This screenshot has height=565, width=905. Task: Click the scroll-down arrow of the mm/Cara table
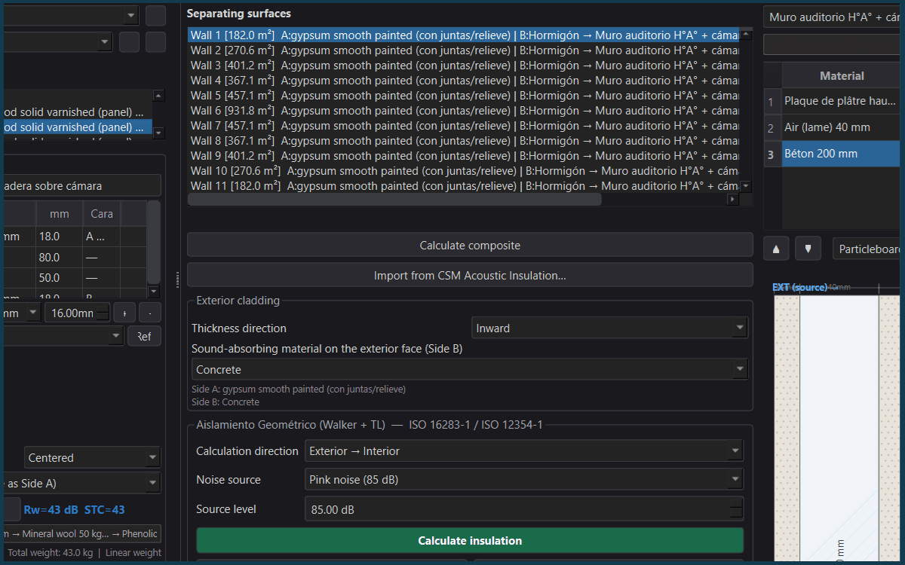[154, 291]
